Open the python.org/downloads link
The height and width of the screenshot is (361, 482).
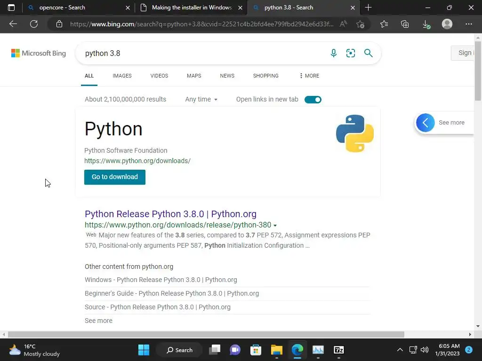click(137, 161)
